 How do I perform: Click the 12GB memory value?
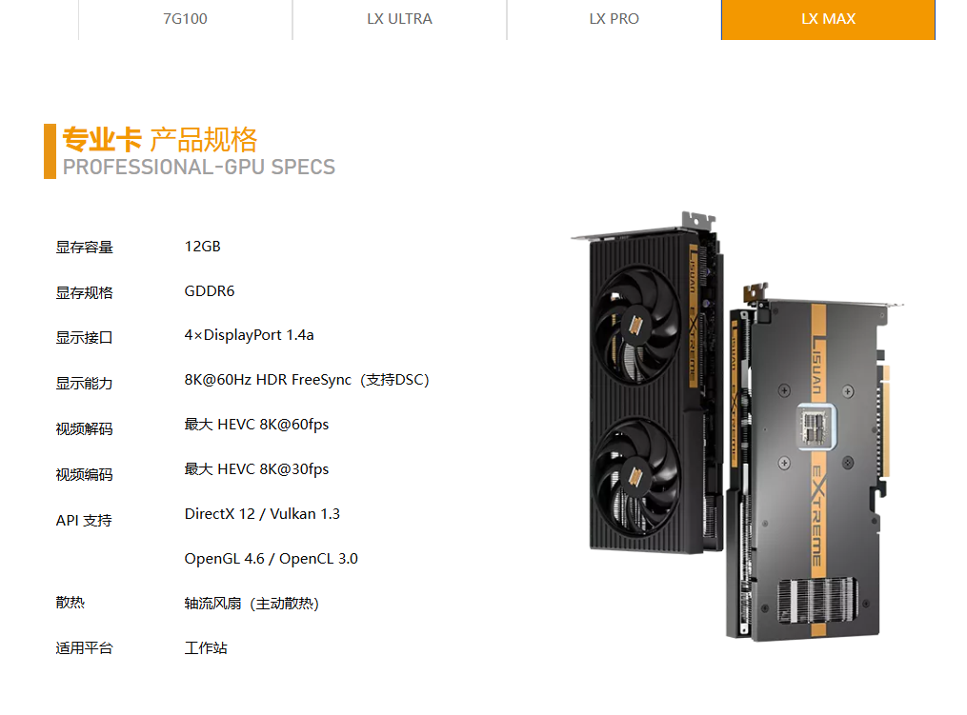coord(202,247)
